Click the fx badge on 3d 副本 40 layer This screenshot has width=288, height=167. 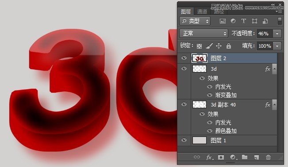(x=268, y=105)
